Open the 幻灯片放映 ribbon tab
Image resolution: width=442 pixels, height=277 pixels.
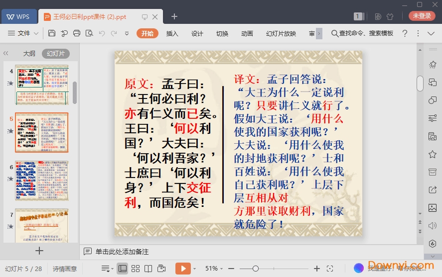coord(281,33)
